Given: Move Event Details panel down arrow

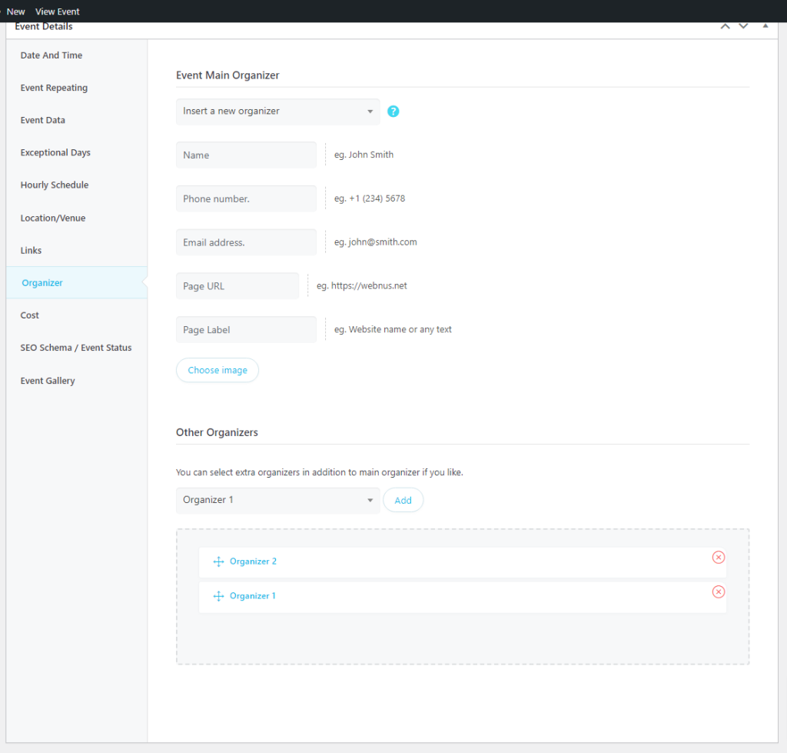Looking at the screenshot, I should click(743, 26).
